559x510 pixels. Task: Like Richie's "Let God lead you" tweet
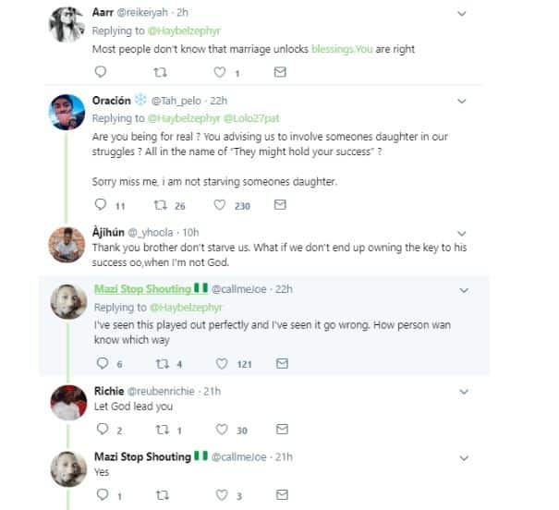tap(220, 430)
